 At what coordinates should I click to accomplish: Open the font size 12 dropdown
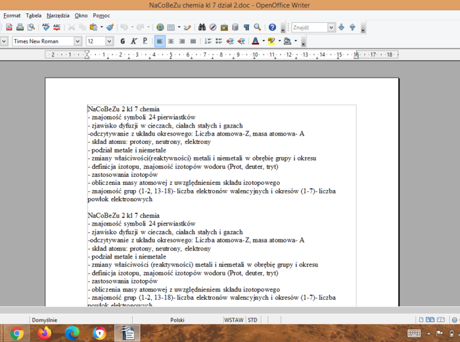click(x=109, y=41)
